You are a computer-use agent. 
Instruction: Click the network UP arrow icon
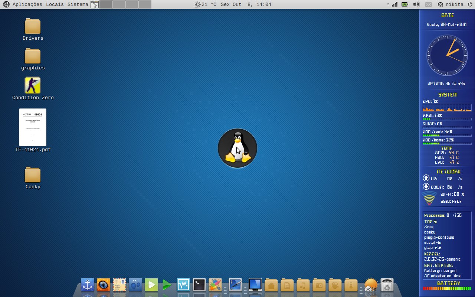coord(426,178)
